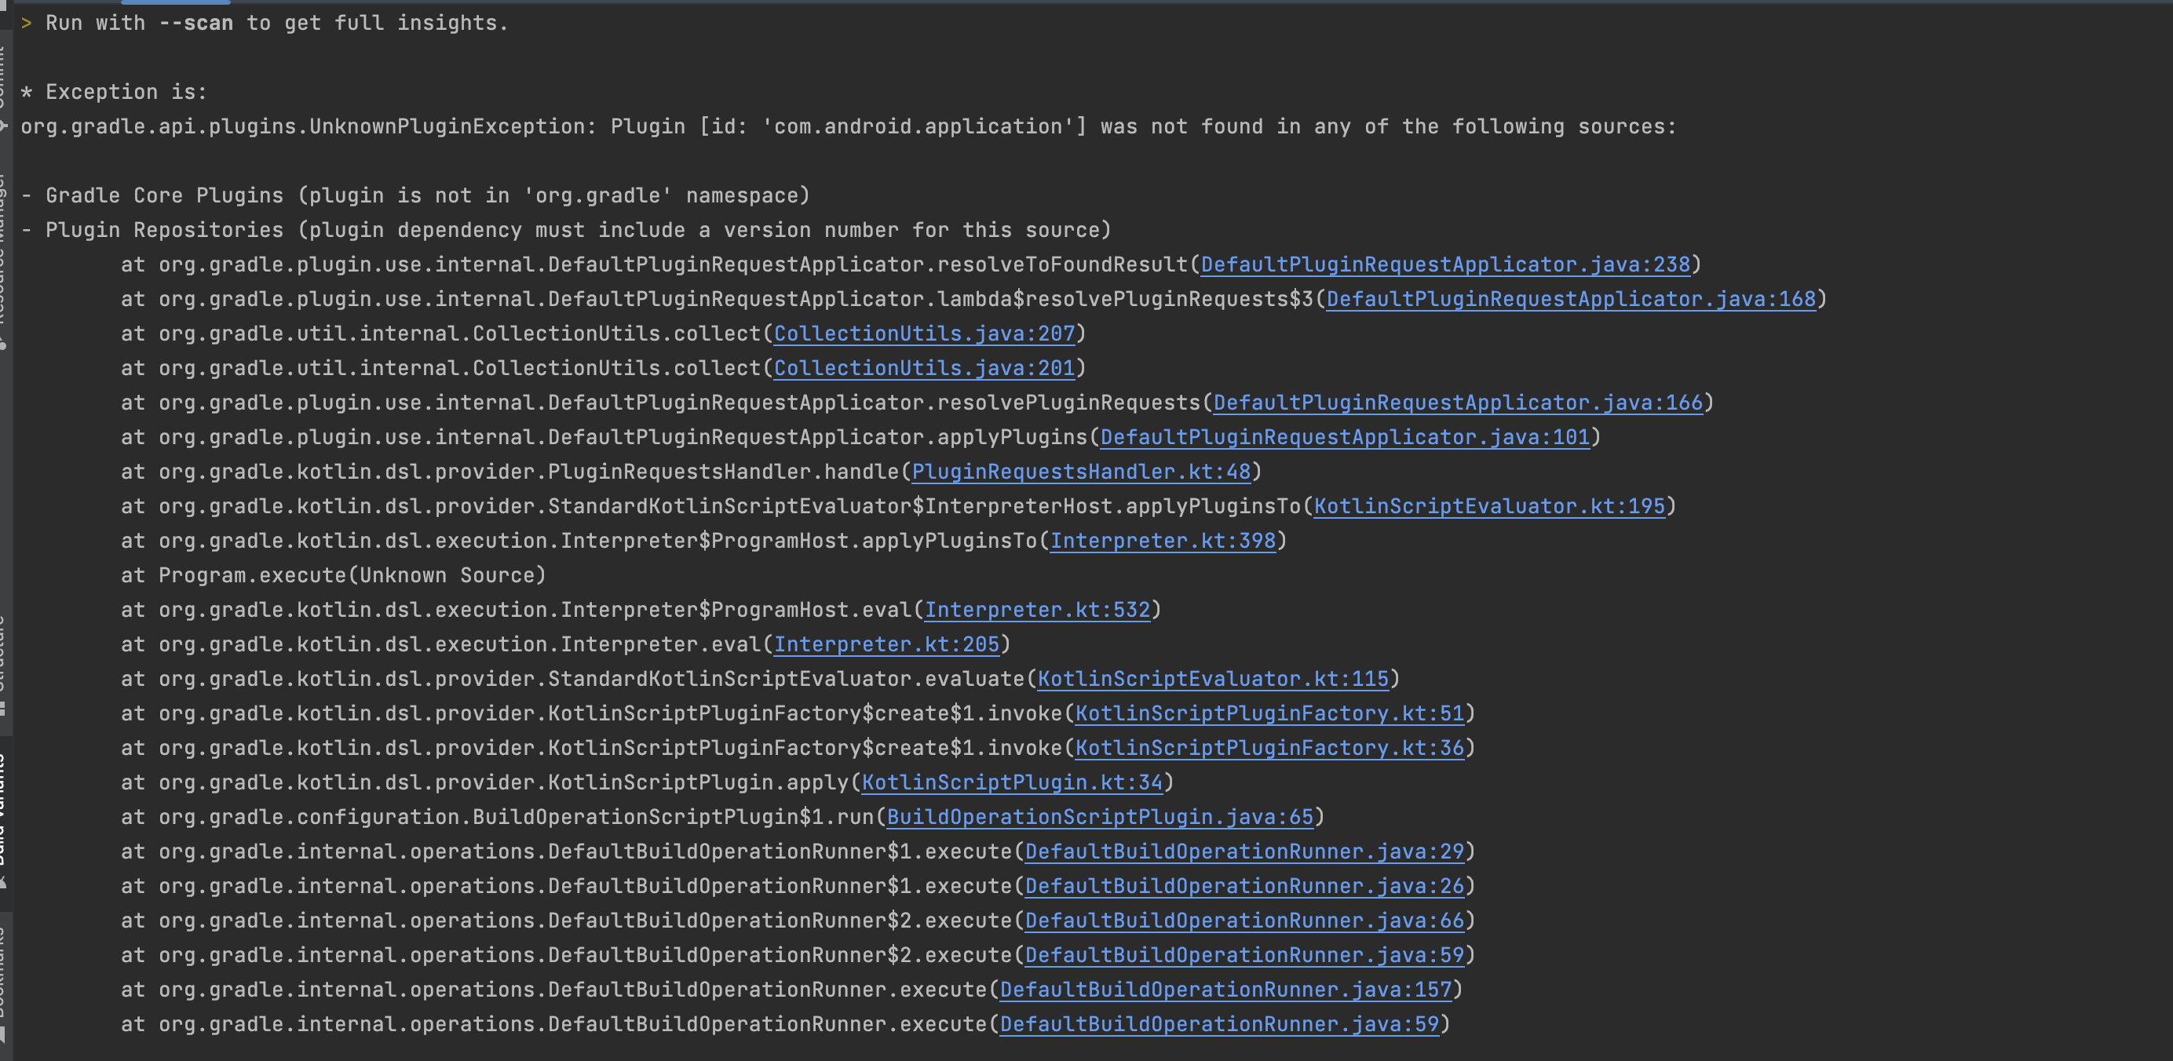
Task: Navigate to KotlinScriptPlugin.kt:34
Action: 1011,783
